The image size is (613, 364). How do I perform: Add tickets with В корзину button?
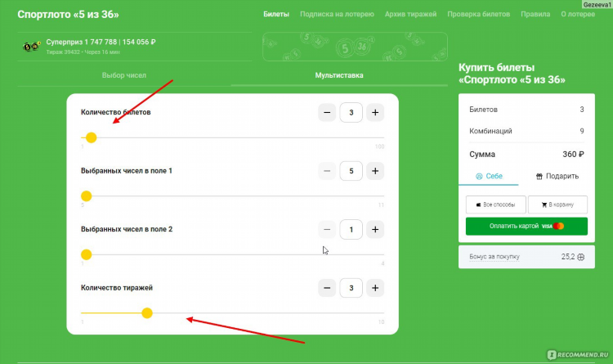(x=557, y=204)
